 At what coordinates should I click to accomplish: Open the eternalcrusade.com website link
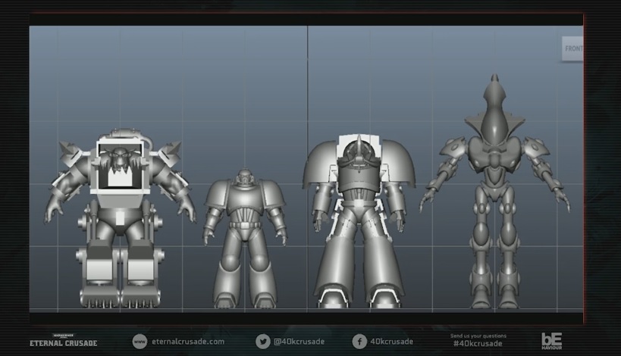(x=188, y=342)
